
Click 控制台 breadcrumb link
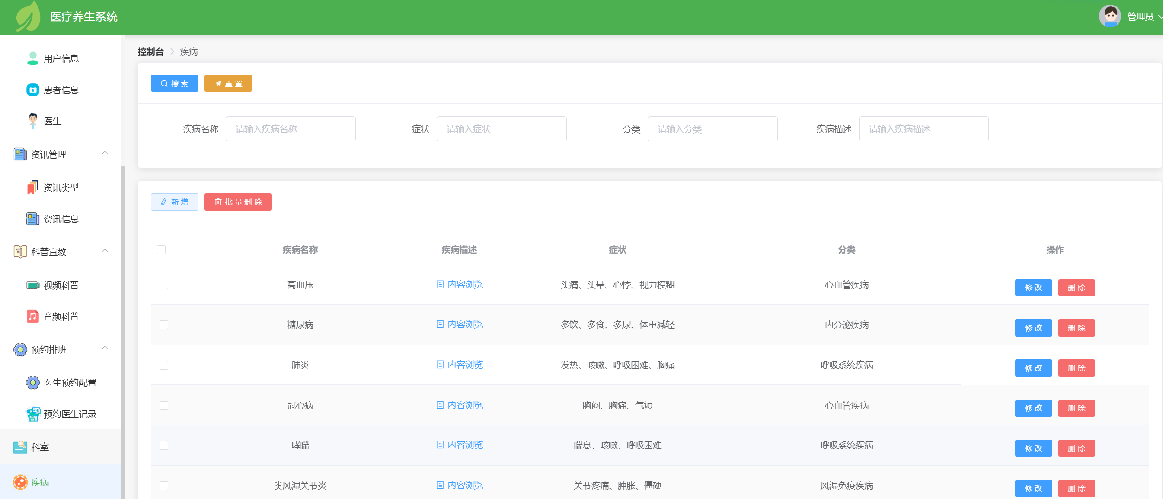[151, 51]
